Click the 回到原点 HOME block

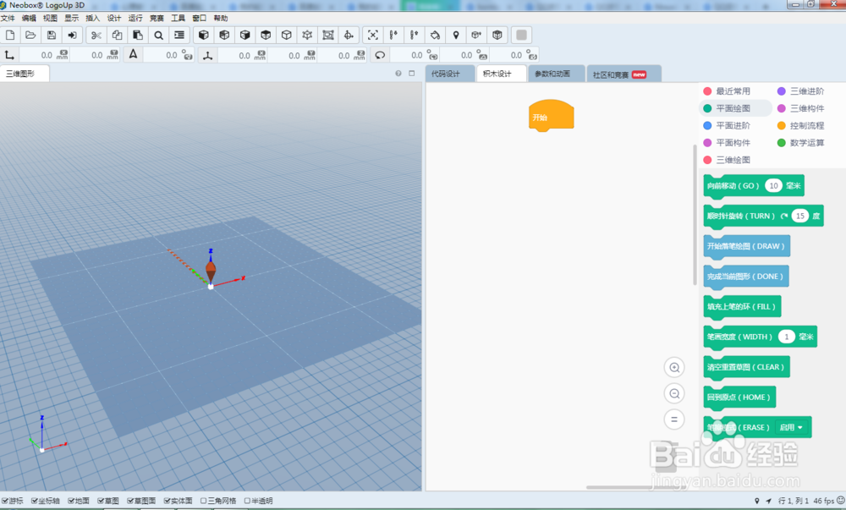pyautogui.click(x=739, y=397)
